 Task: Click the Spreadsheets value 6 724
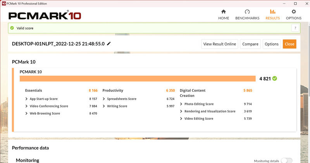pos(170,99)
